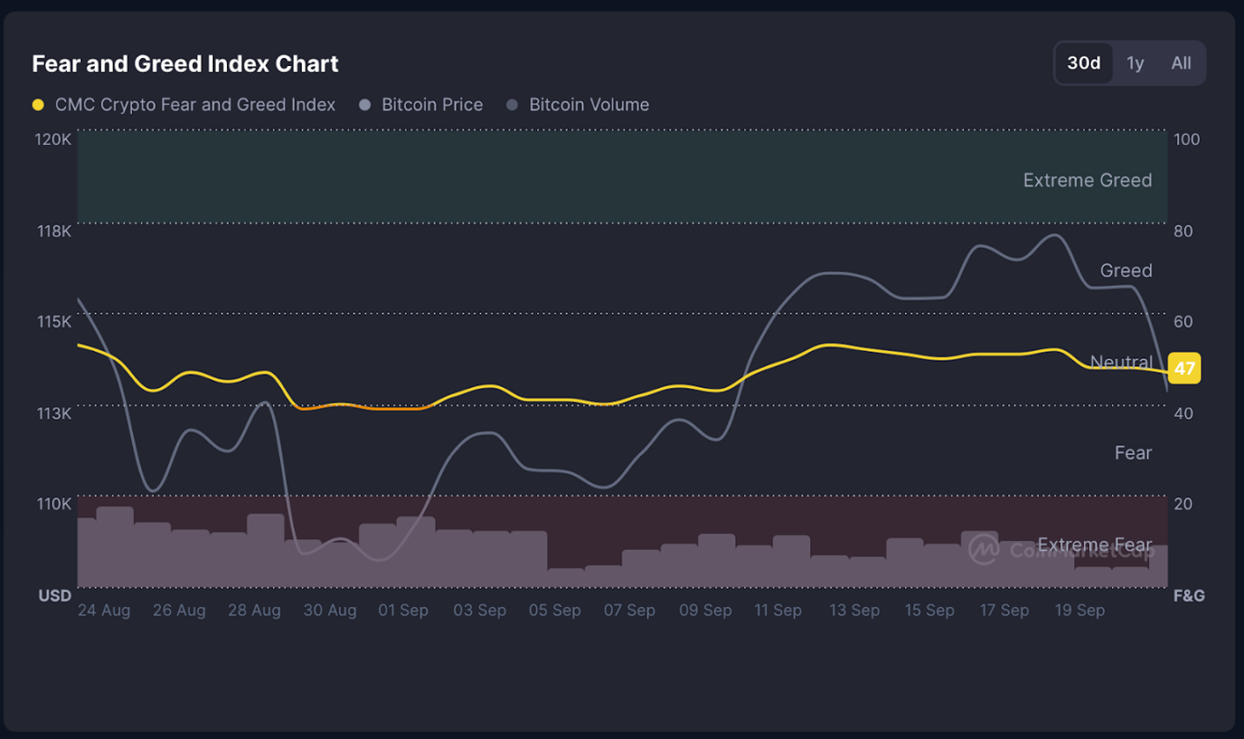Click the 120K price axis label
The image size is (1244, 739).
coord(53,139)
